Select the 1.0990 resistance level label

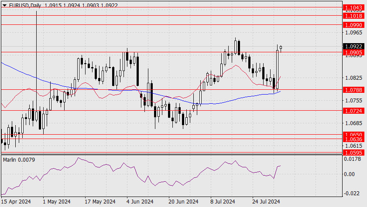[353, 25]
